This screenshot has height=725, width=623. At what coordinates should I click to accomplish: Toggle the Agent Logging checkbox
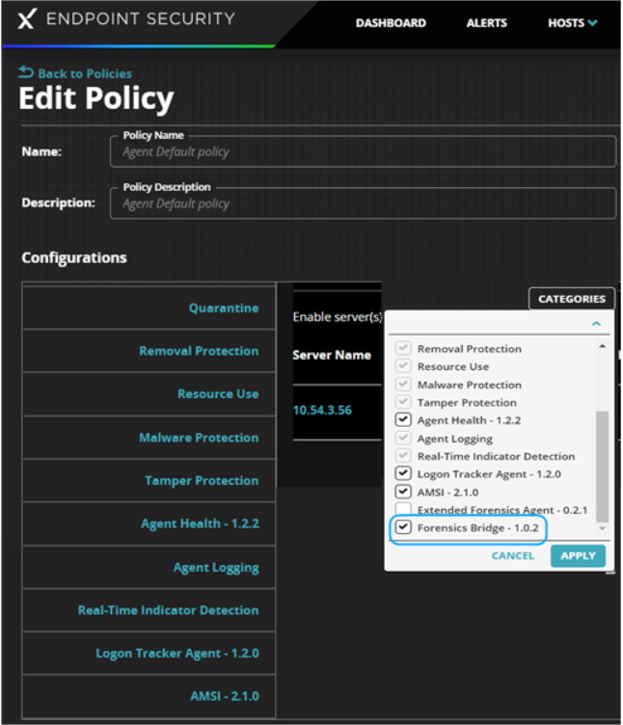[403, 438]
